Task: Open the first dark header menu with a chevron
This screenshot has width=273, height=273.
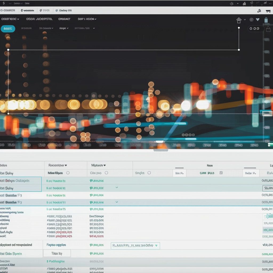Action: [10, 19]
